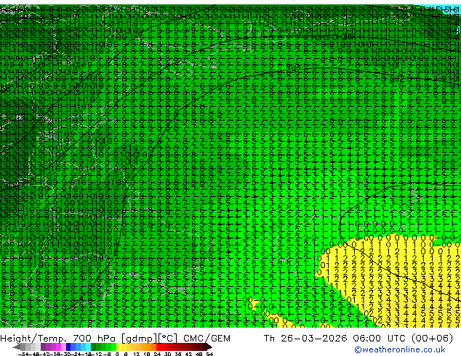Click the gray left arrow end of the legend
The height and width of the screenshot is (356, 461).
pyautogui.click(x=17, y=347)
